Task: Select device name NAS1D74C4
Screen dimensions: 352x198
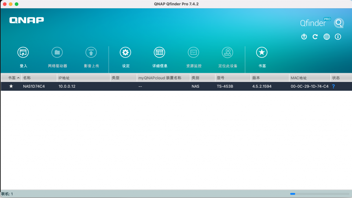Action: (x=34, y=86)
